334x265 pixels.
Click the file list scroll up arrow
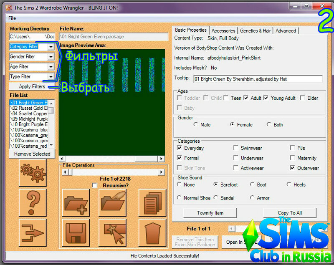51,103
